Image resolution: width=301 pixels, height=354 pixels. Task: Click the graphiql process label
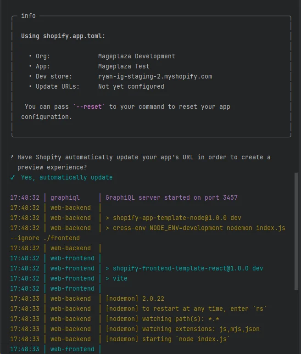[65, 197]
